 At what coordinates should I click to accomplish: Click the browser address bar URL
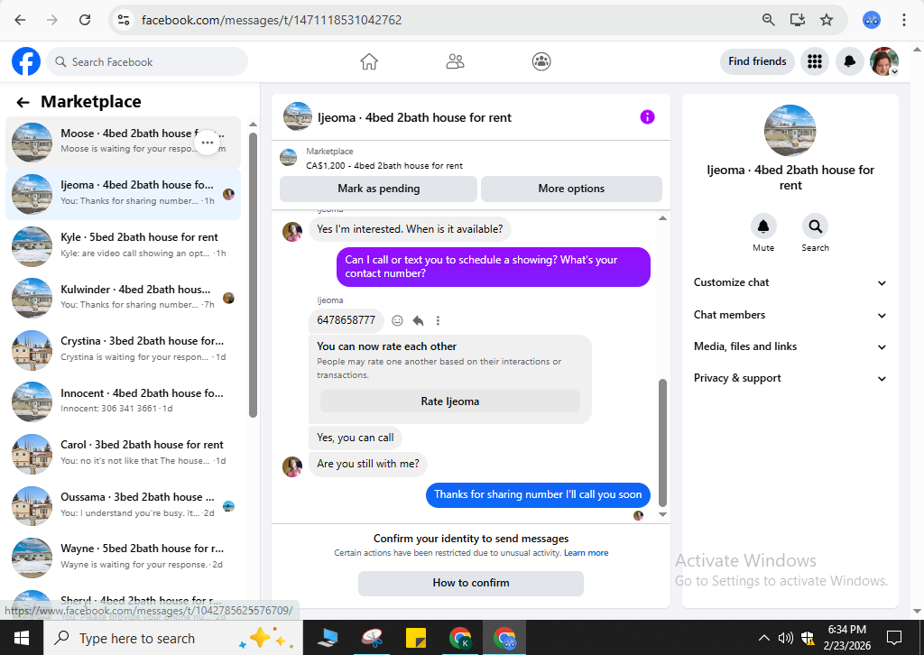coord(271,20)
